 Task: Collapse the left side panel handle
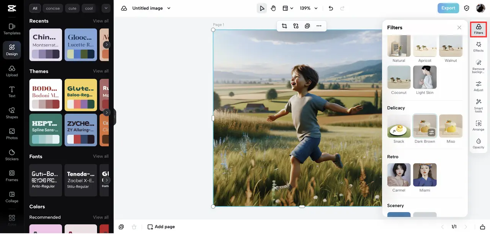[x=114, y=117]
